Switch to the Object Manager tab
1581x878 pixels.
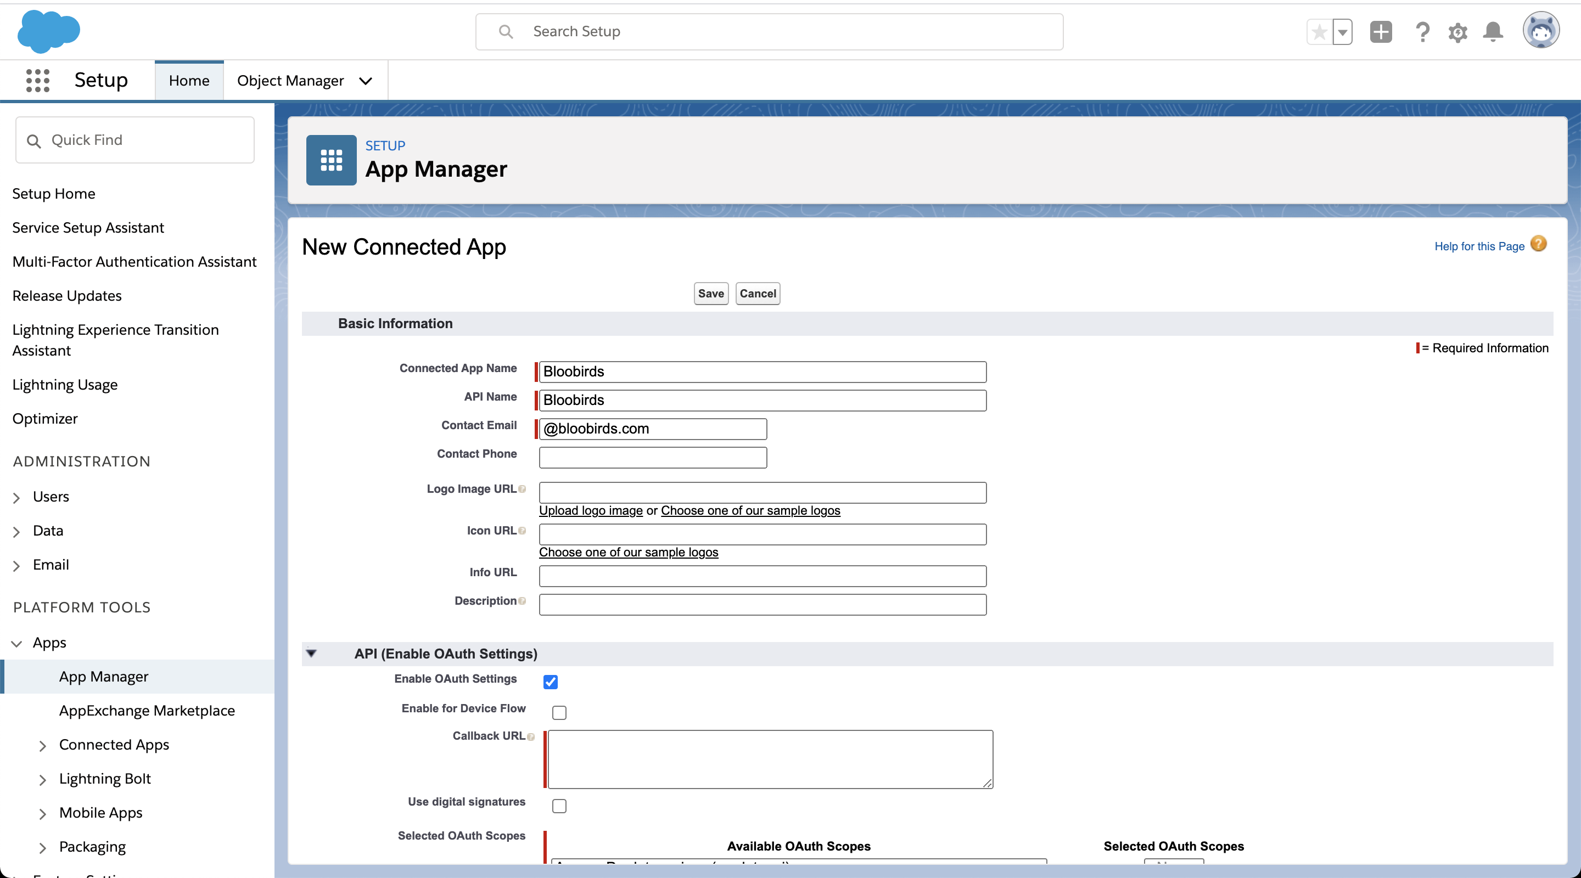290,80
